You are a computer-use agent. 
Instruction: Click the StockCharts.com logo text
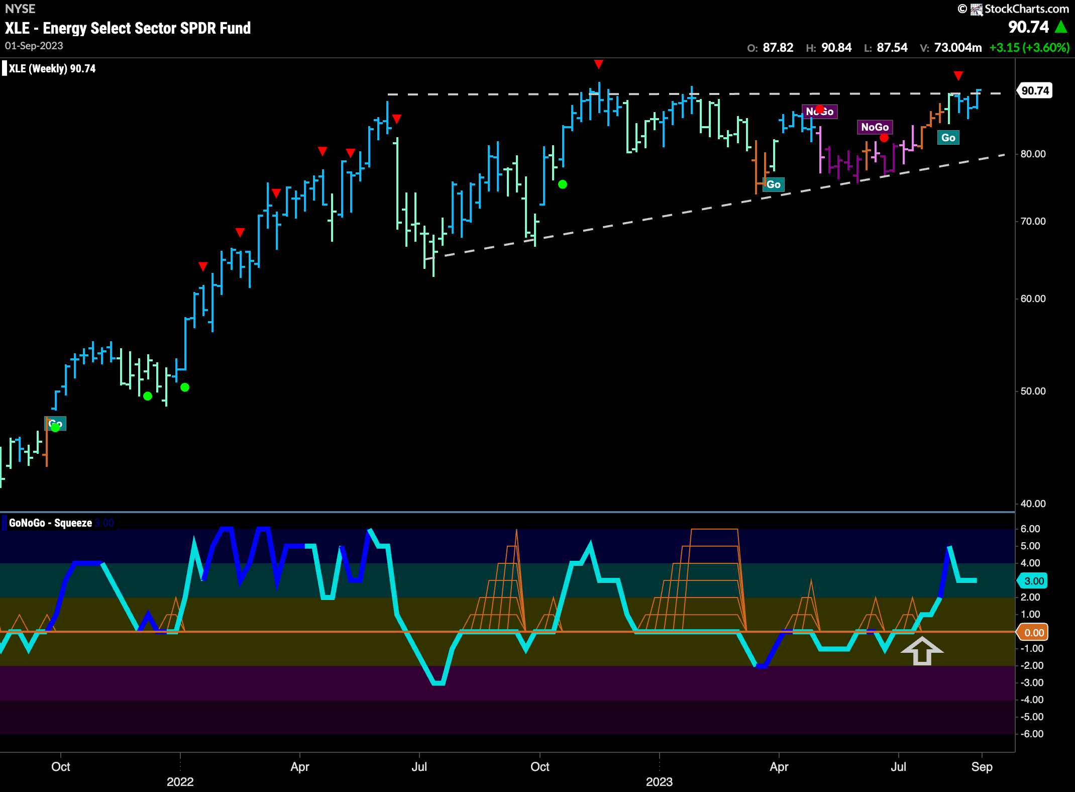[1026, 9]
